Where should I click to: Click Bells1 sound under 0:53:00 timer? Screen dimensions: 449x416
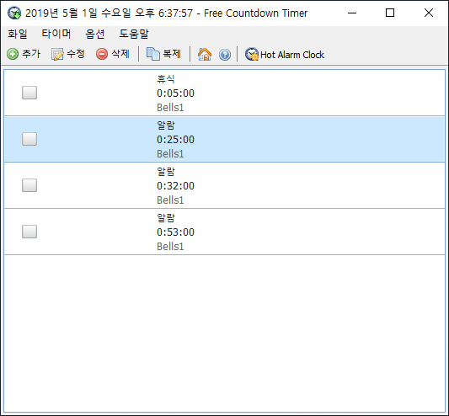170,247
